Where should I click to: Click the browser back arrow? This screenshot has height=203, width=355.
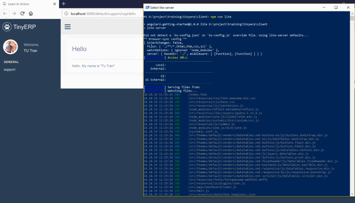click(x=5, y=14)
